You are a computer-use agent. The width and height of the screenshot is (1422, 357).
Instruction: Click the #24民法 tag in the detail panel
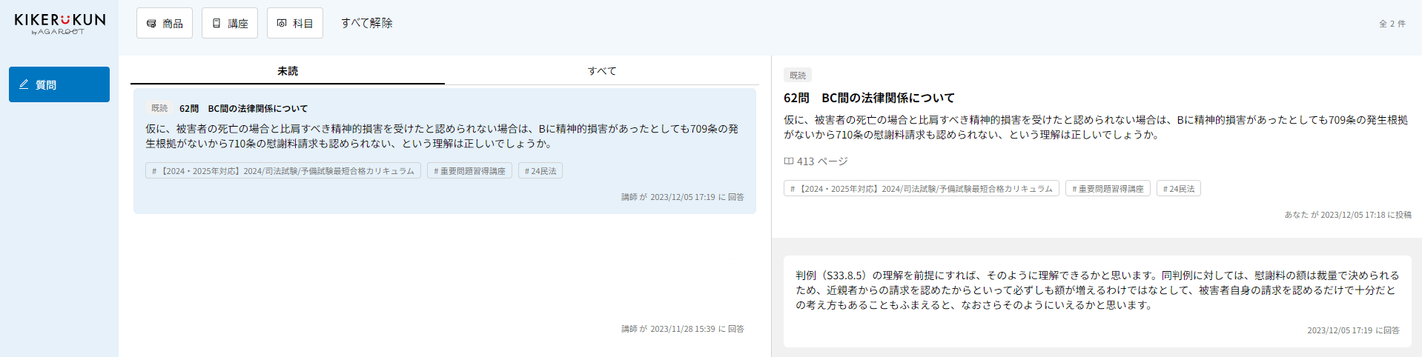click(1179, 189)
